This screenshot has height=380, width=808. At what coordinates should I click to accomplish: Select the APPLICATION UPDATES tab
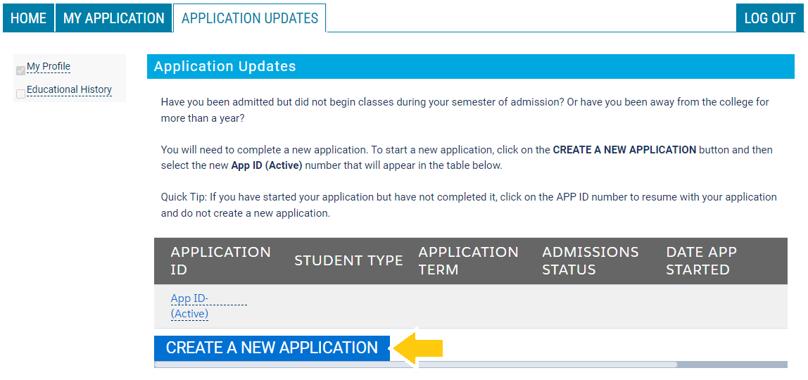(250, 18)
